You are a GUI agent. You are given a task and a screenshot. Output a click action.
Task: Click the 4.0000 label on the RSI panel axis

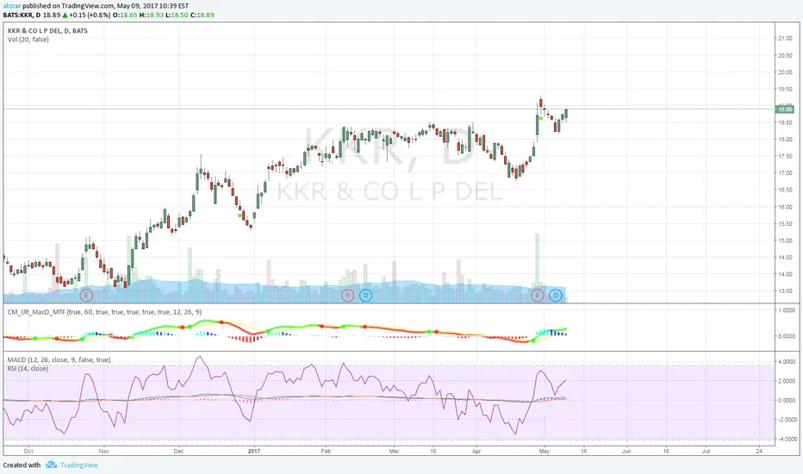[786, 362]
